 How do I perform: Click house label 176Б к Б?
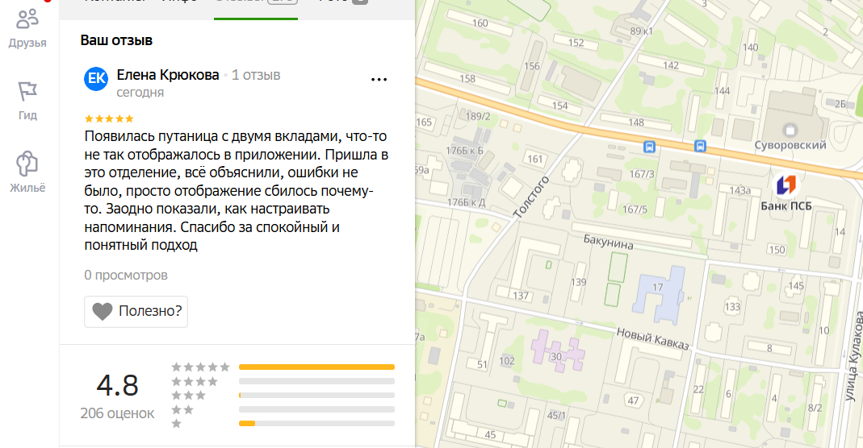click(x=464, y=151)
